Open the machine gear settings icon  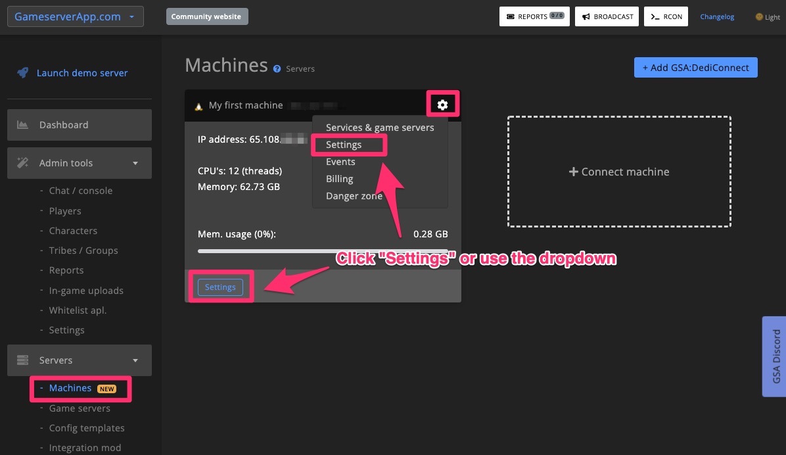pos(442,105)
